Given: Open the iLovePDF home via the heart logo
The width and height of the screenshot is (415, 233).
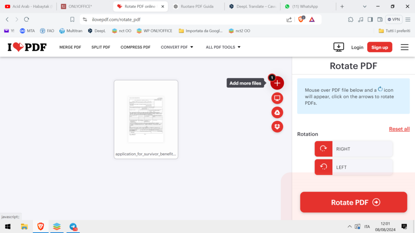Looking at the screenshot, I should [x=26, y=47].
